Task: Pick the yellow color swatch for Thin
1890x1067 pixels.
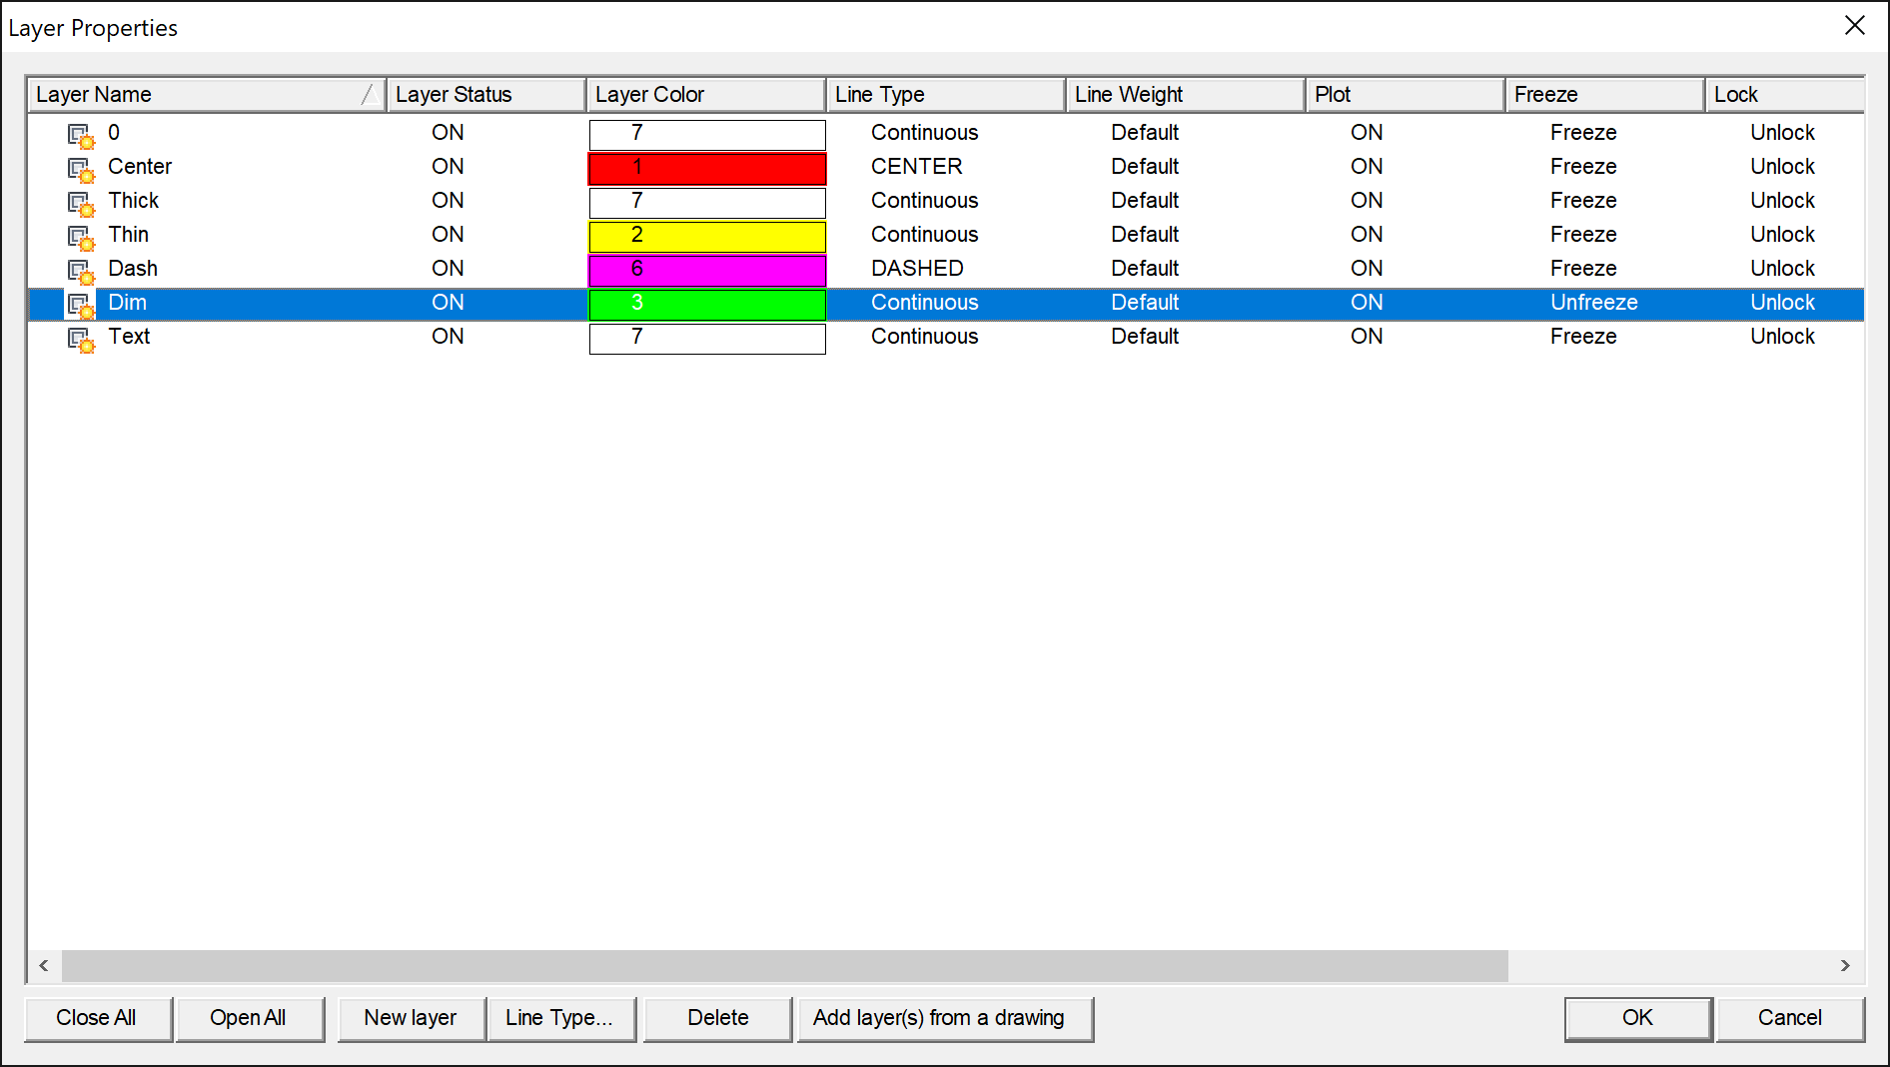Action: tap(706, 236)
